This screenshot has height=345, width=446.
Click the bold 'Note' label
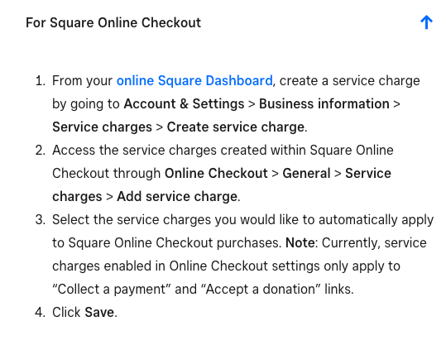(x=300, y=243)
